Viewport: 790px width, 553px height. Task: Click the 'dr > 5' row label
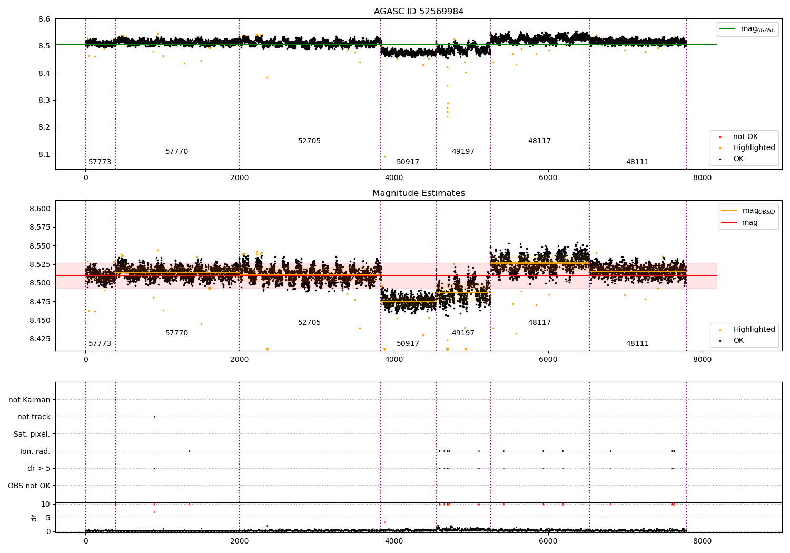coord(39,469)
